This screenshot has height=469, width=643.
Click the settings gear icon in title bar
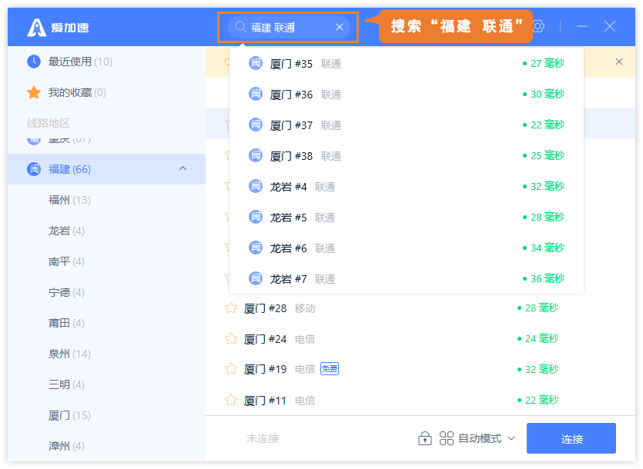click(x=539, y=26)
